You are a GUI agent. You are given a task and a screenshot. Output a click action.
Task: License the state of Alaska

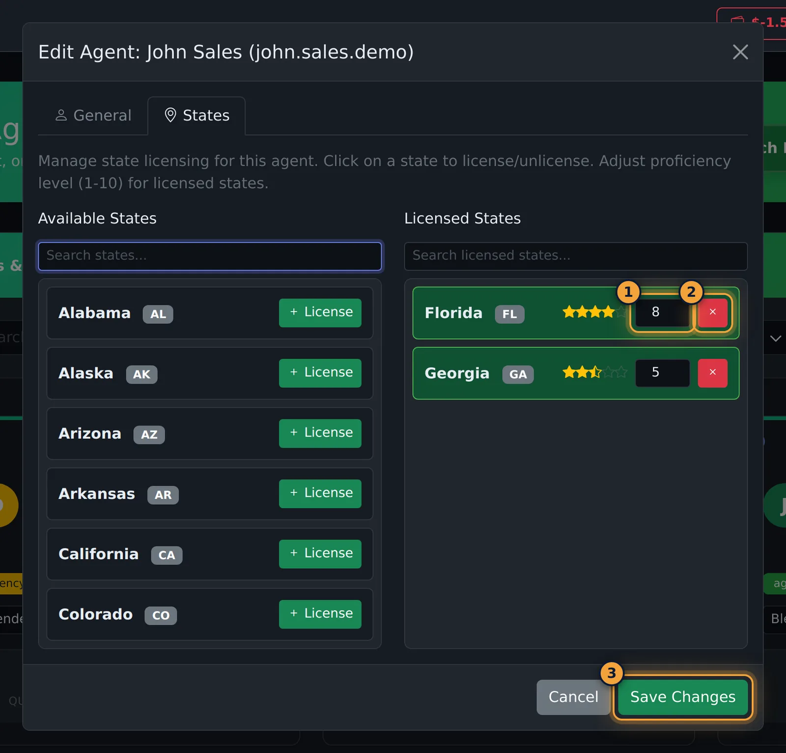pyautogui.click(x=320, y=373)
